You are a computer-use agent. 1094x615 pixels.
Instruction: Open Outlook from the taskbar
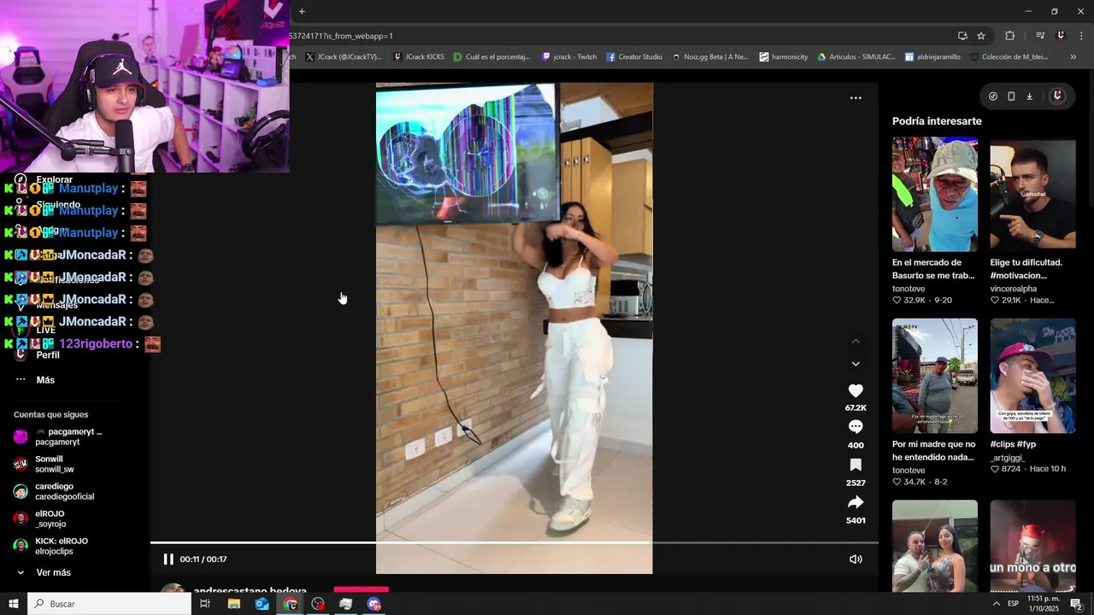click(262, 604)
